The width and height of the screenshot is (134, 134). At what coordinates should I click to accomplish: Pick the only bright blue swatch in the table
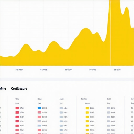click(x=39, y=108)
